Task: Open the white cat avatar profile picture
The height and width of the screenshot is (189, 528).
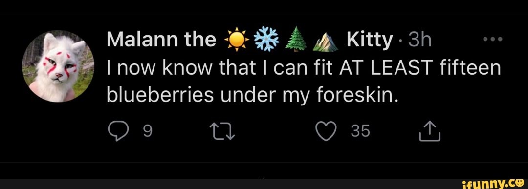Action: click(x=58, y=66)
